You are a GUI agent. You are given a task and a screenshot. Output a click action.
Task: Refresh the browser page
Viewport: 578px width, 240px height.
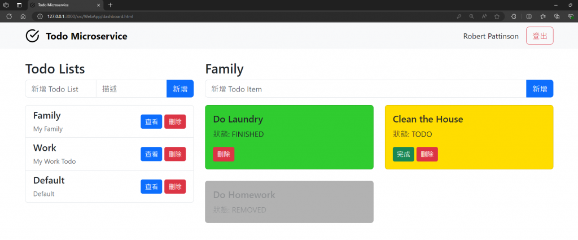(10, 16)
